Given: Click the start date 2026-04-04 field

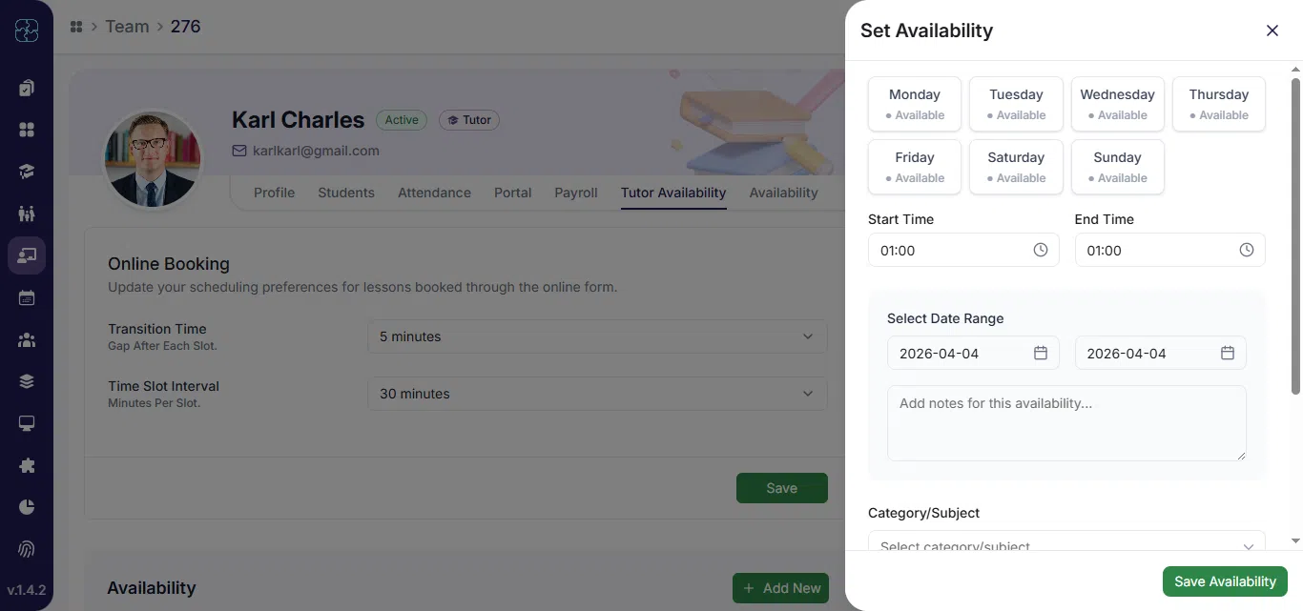Looking at the screenshot, I should (x=973, y=353).
